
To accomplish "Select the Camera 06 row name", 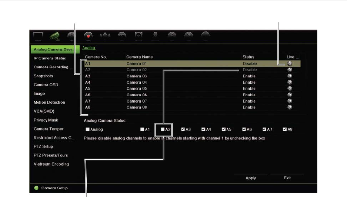I will [x=137, y=95].
